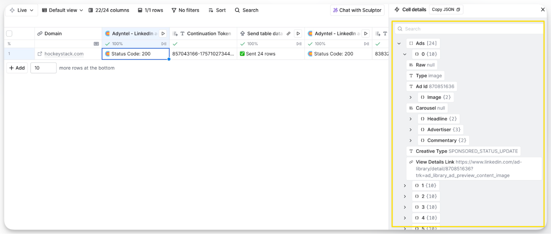The height and width of the screenshot is (234, 551).
Task: Click the Continuation Token status checkmark
Action: point(175,44)
